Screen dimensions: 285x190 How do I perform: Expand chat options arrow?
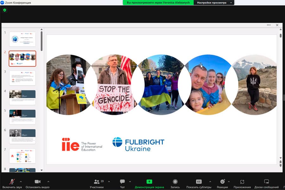tap(130, 181)
